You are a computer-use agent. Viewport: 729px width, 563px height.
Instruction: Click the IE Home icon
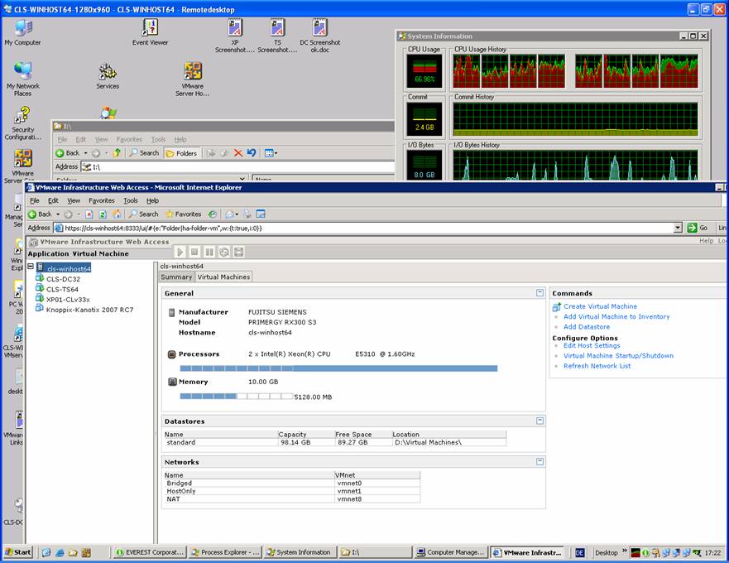point(117,214)
